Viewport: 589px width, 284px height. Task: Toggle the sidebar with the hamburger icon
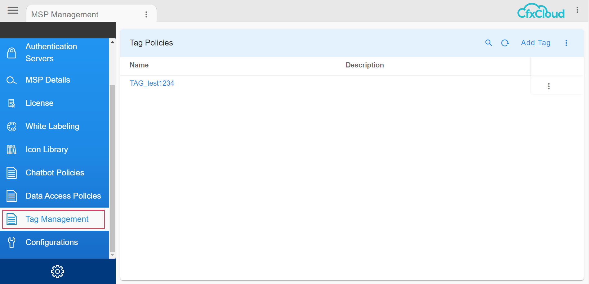(x=12, y=10)
